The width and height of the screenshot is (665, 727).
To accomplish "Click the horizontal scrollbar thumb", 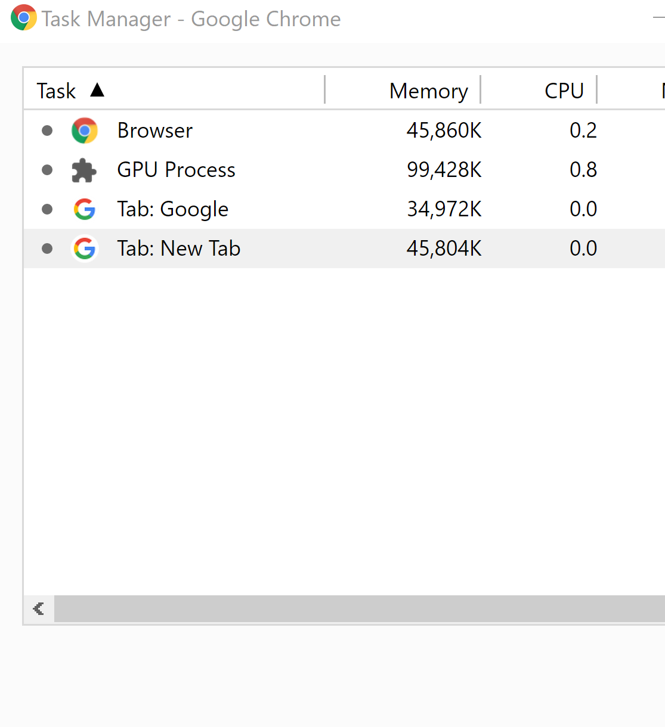I will point(358,608).
